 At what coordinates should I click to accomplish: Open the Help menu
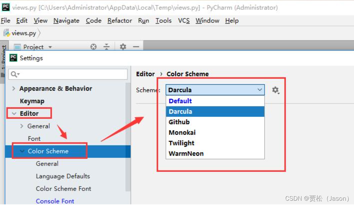232,21
